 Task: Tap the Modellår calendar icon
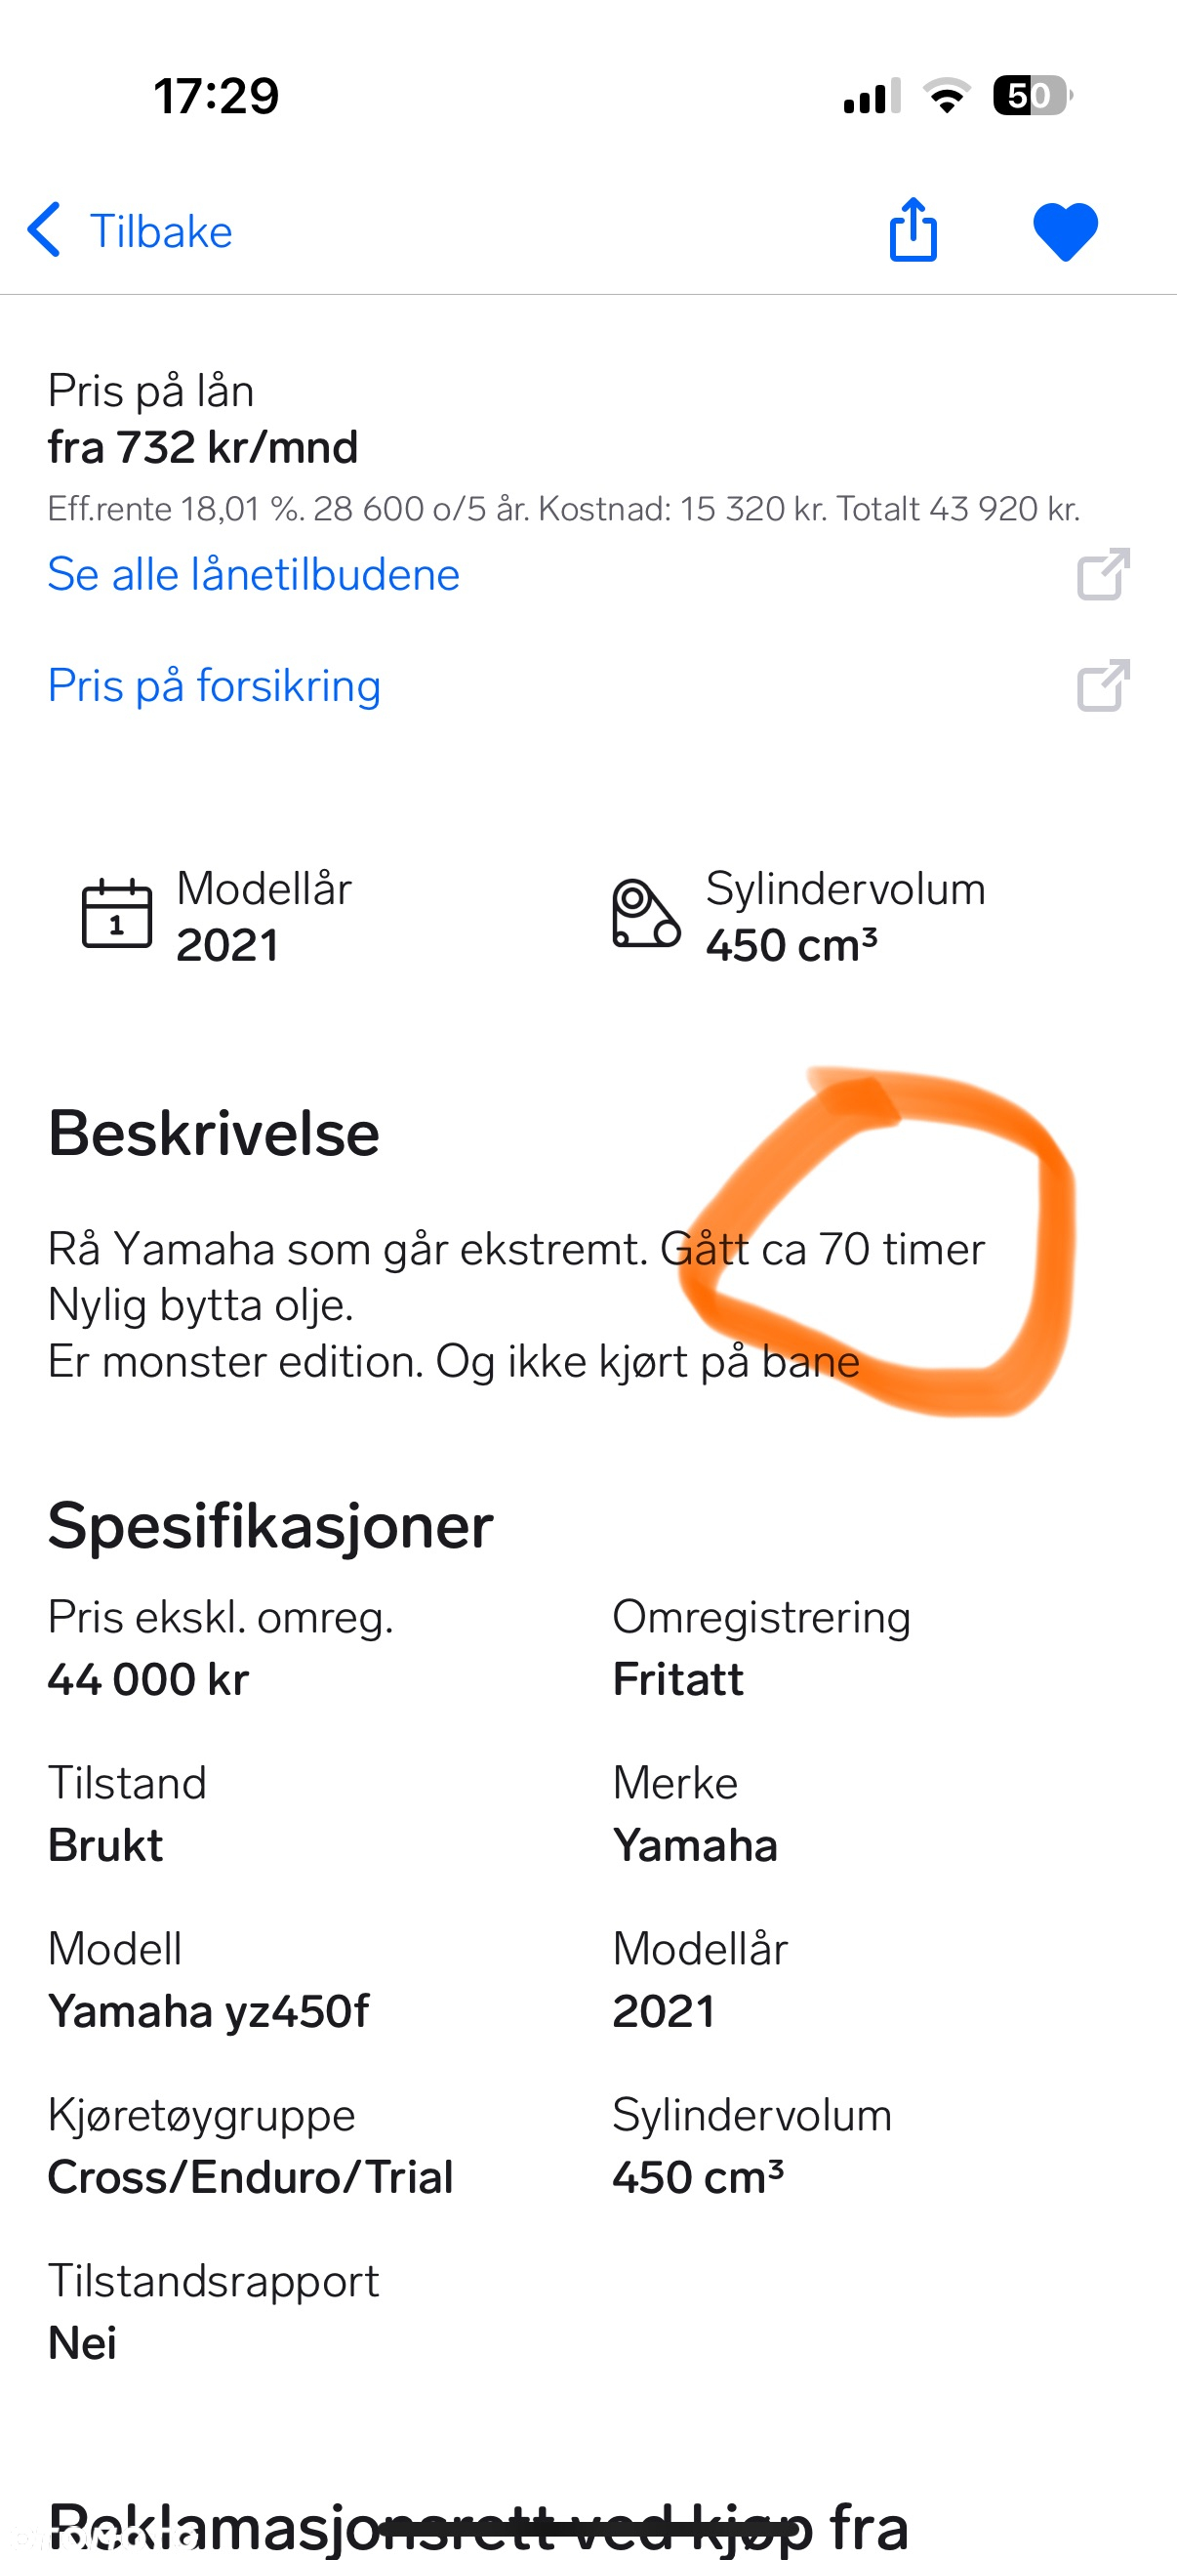(116, 913)
